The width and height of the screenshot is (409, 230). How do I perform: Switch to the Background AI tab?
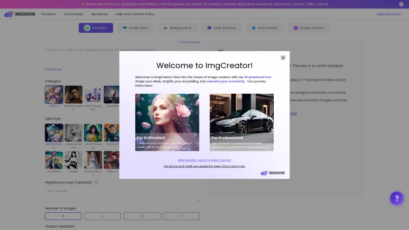177,28
